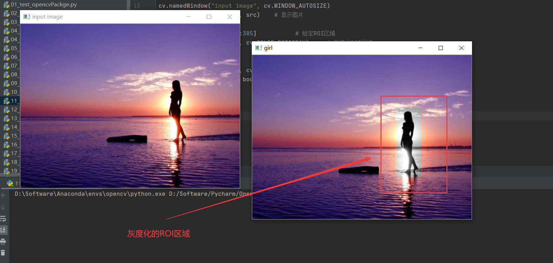Screen dimensions: 553x263
Task: Click line number 13 in the editor gutter
Action: pyautogui.click(x=137, y=6)
